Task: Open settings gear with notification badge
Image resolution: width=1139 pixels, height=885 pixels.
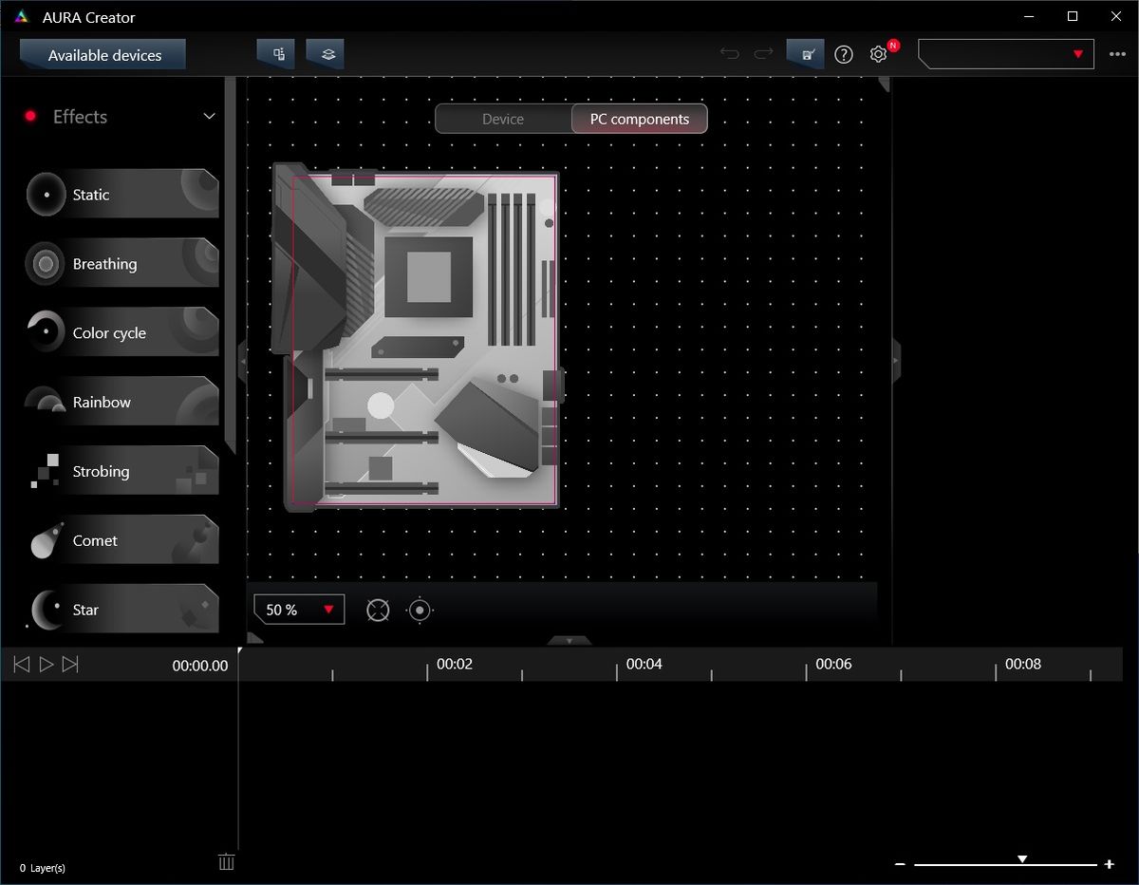Action: pos(879,54)
